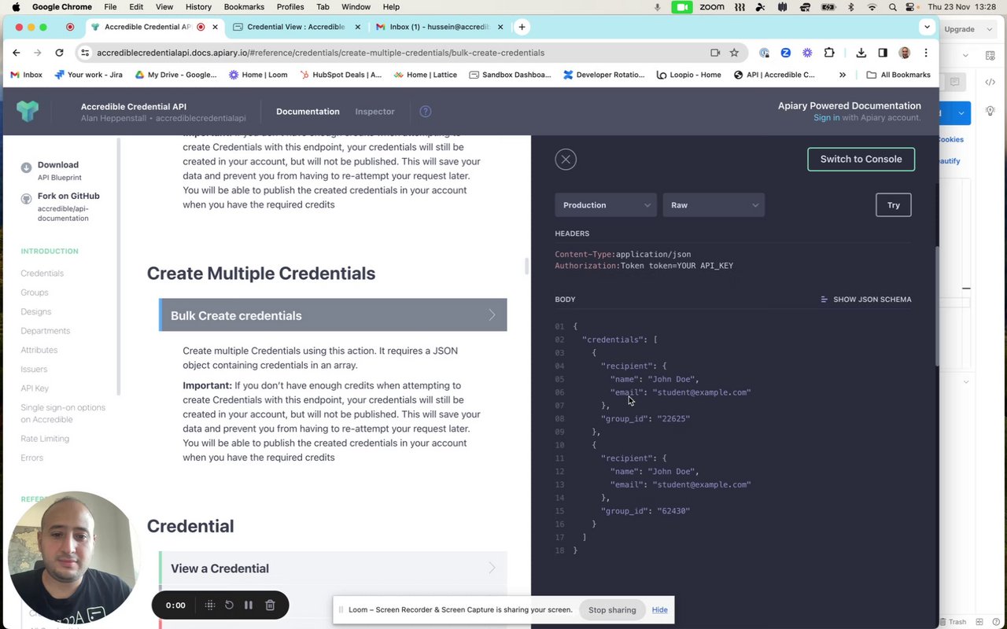Toggle the Chrome side panel icon

[883, 53]
